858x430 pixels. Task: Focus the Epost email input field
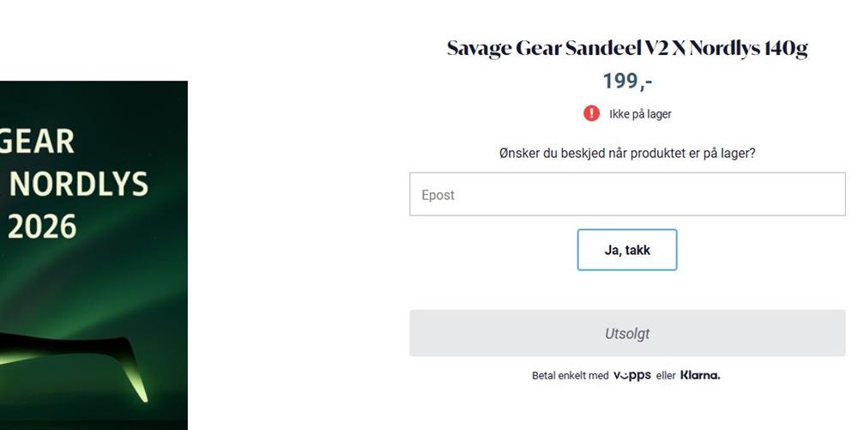(627, 195)
